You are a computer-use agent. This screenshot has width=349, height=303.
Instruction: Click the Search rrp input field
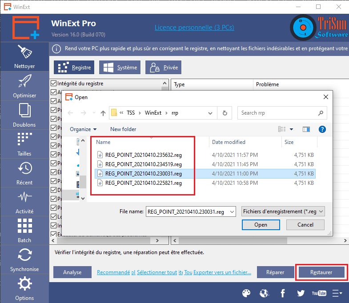(278, 113)
